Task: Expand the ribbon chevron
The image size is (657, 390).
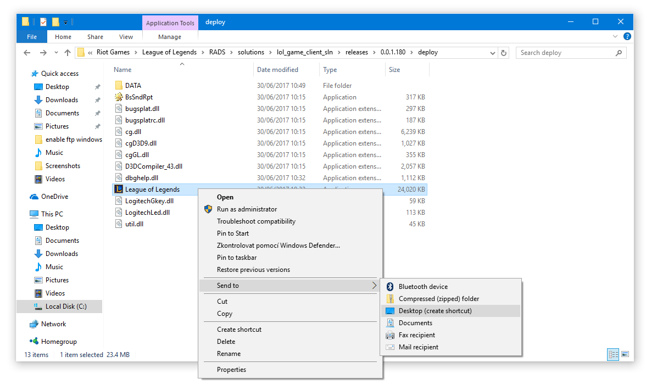Action: click(x=615, y=36)
